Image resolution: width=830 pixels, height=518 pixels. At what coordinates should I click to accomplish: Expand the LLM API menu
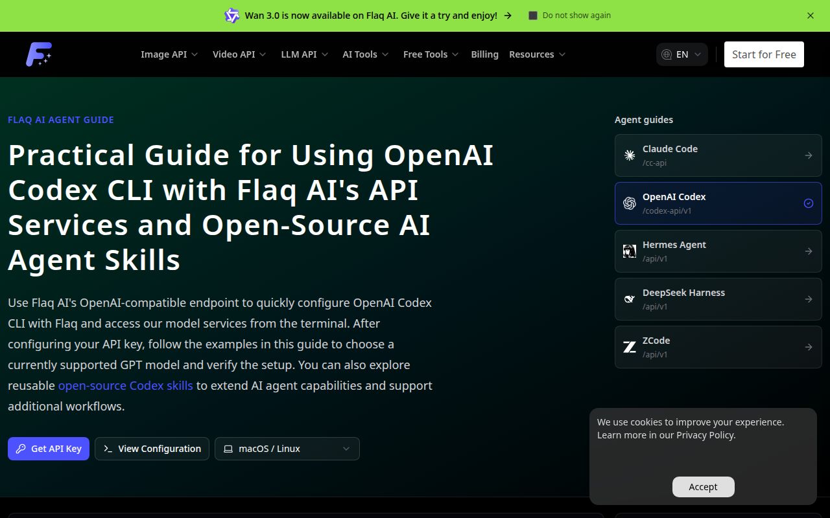(305, 54)
